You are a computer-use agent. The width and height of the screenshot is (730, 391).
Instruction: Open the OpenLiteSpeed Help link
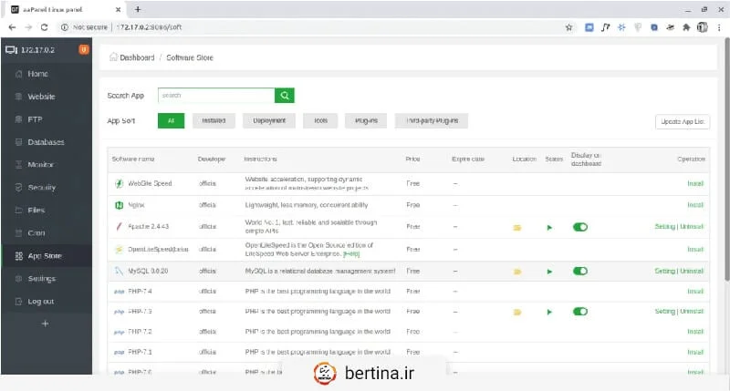point(351,254)
